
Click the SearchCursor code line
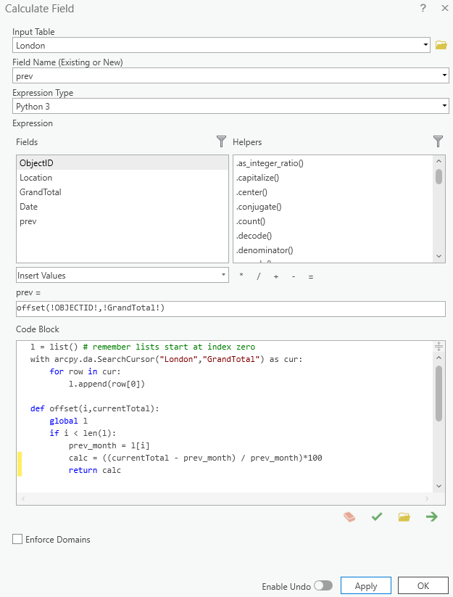tap(166, 359)
